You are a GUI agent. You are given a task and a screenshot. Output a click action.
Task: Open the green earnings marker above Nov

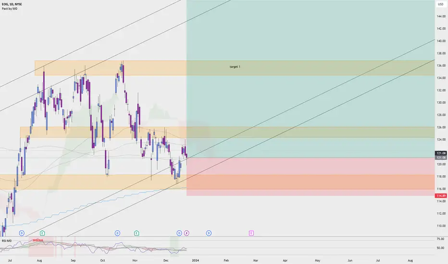pyautogui.click(x=137, y=233)
